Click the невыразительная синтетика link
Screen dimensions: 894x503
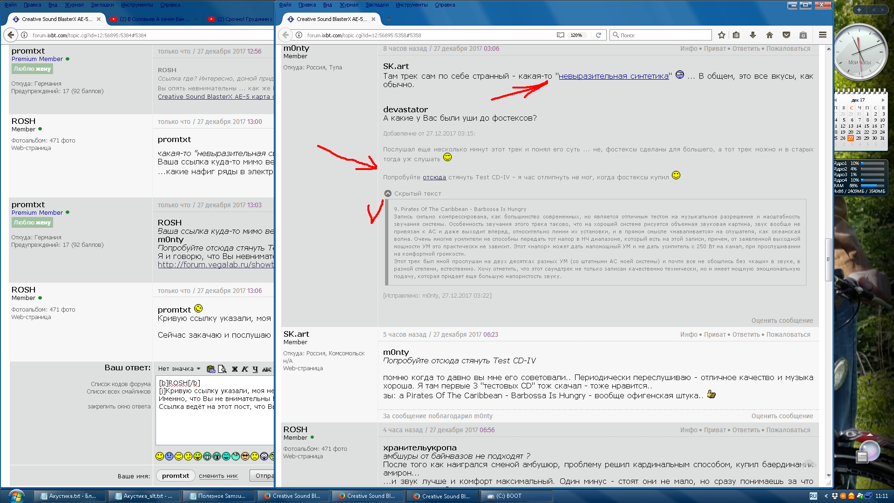point(613,76)
